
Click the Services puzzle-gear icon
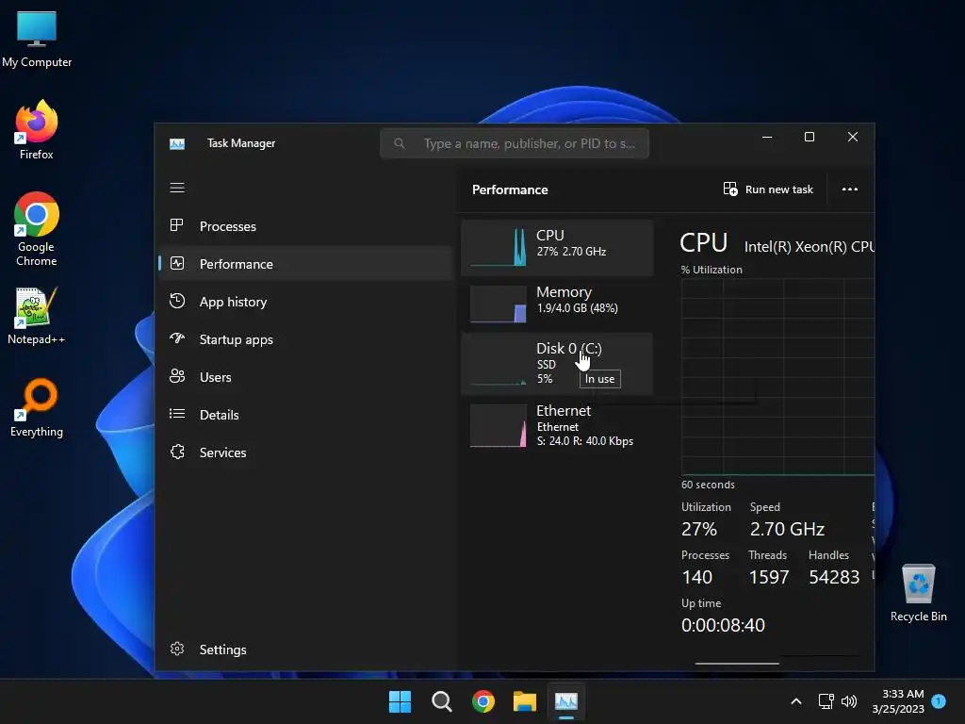tap(177, 452)
